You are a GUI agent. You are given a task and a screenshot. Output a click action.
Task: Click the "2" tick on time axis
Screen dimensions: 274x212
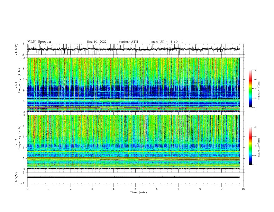tap(71, 189)
